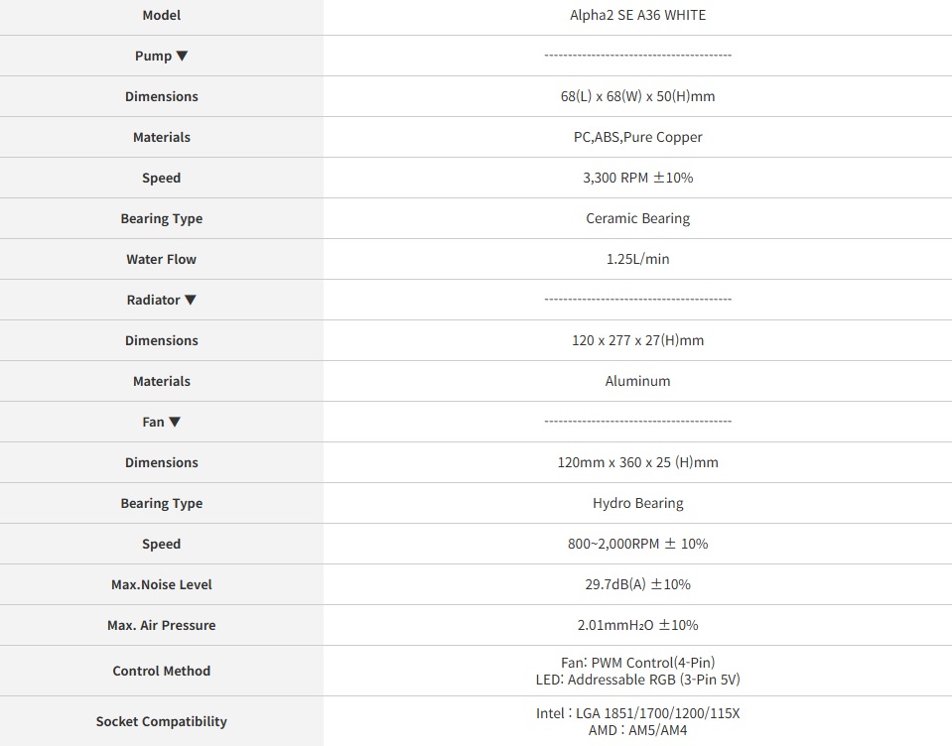Click the Socket Compatibility label

pos(162,722)
